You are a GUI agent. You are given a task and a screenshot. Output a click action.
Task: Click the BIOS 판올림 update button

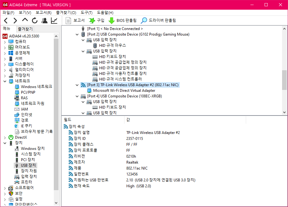pos(122,21)
